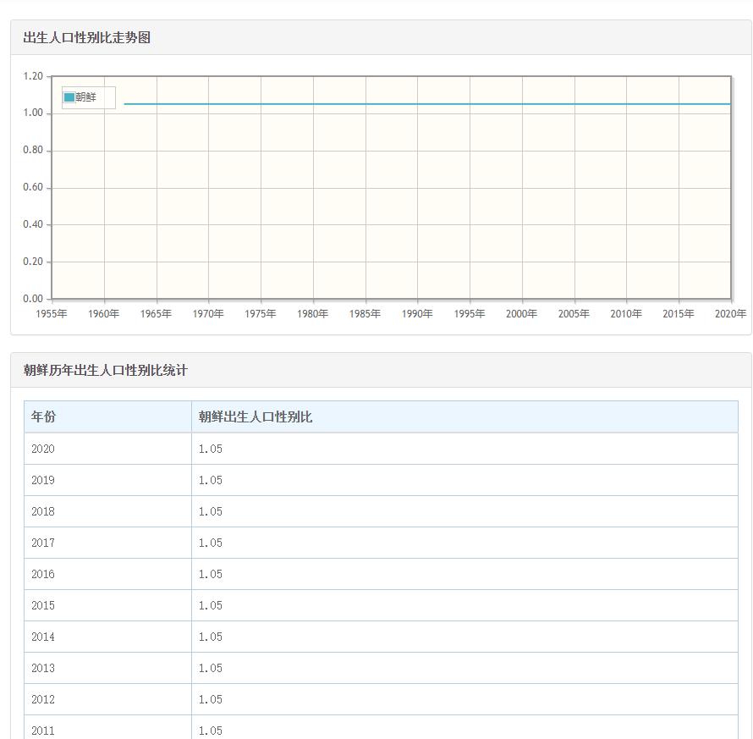Click the 0.20 y-axis label

33,262
